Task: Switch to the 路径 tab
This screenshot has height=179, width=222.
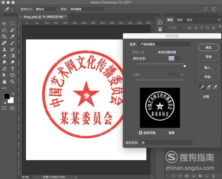Action: pyautogui.click(x=189, y=20)
